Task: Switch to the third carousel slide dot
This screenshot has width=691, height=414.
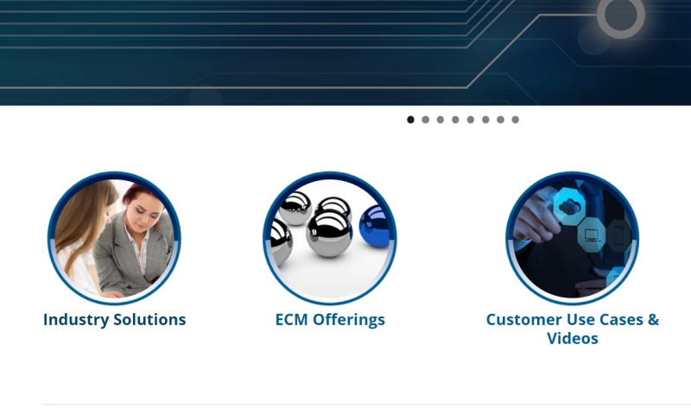Action: point(441,120)
